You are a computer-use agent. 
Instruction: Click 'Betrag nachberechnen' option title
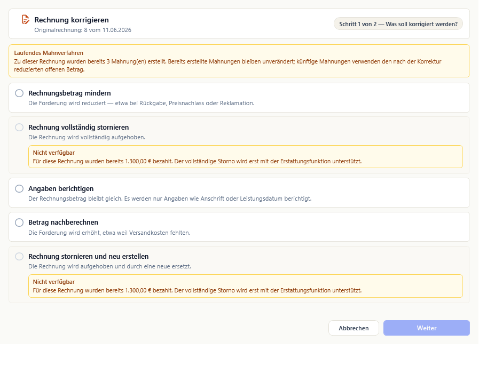point(64,222)
